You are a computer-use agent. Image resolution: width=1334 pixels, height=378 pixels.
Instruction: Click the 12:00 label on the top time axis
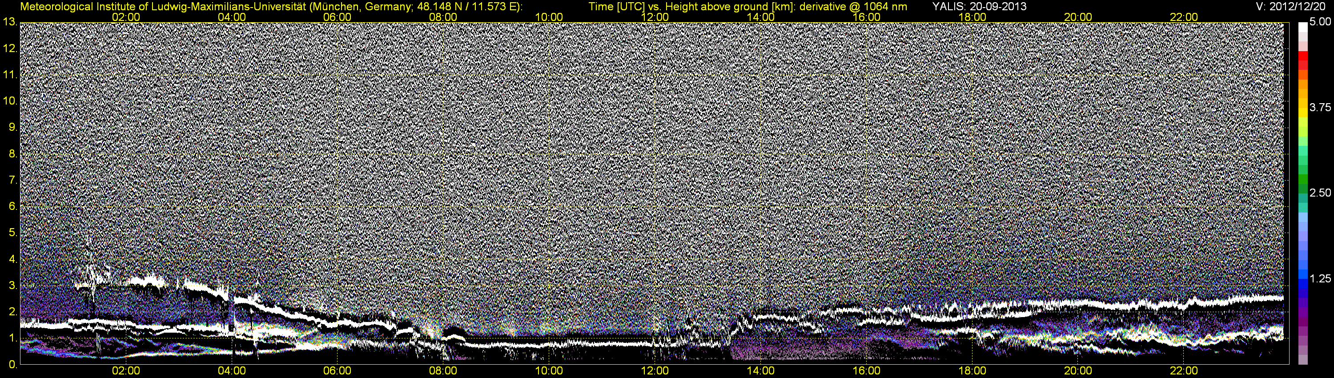(x=655, y=17)
